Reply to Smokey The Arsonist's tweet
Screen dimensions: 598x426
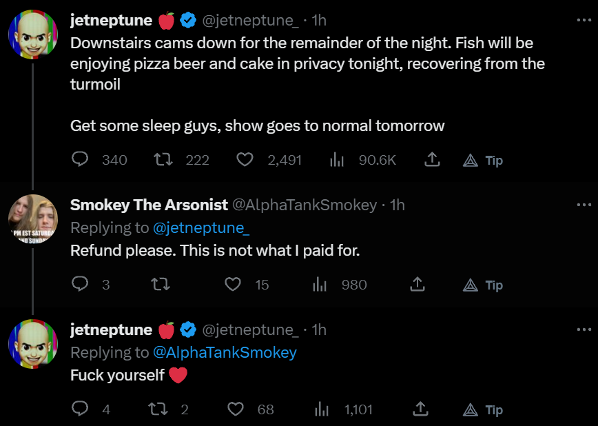pyautogui.click(x=81, y=285)
